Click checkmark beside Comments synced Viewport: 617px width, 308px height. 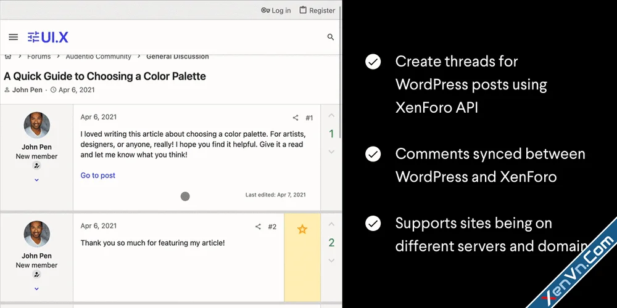373,154
